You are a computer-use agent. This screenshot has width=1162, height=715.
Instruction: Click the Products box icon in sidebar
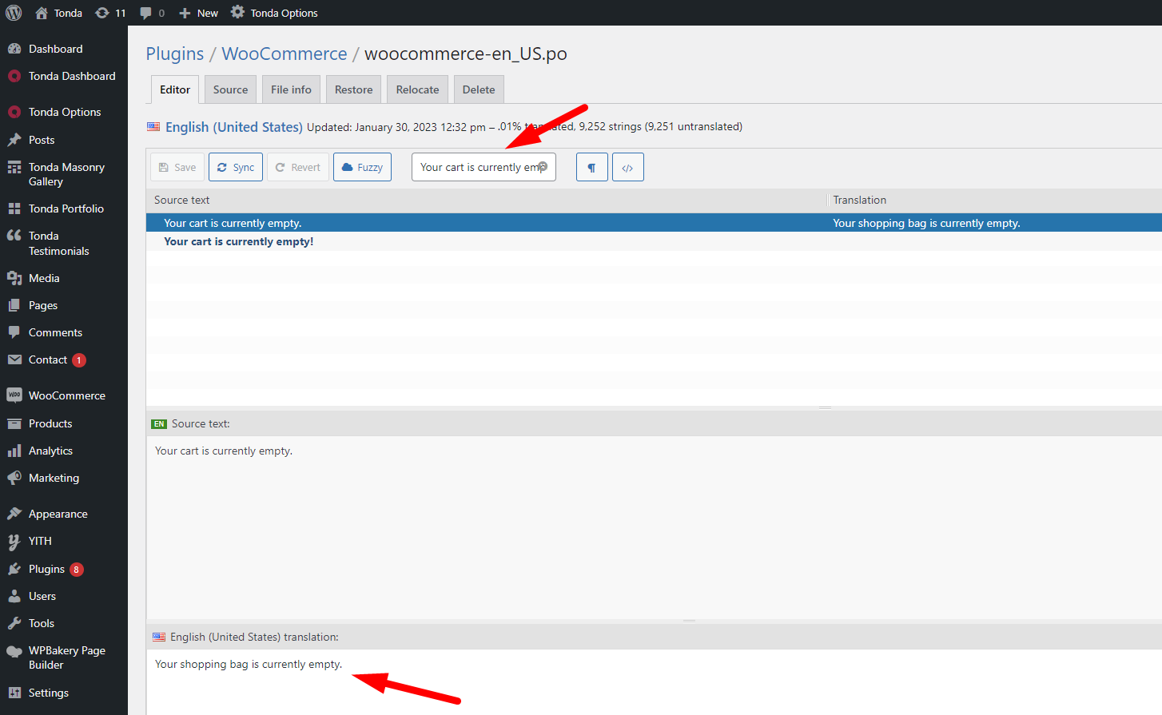(14, 423)
